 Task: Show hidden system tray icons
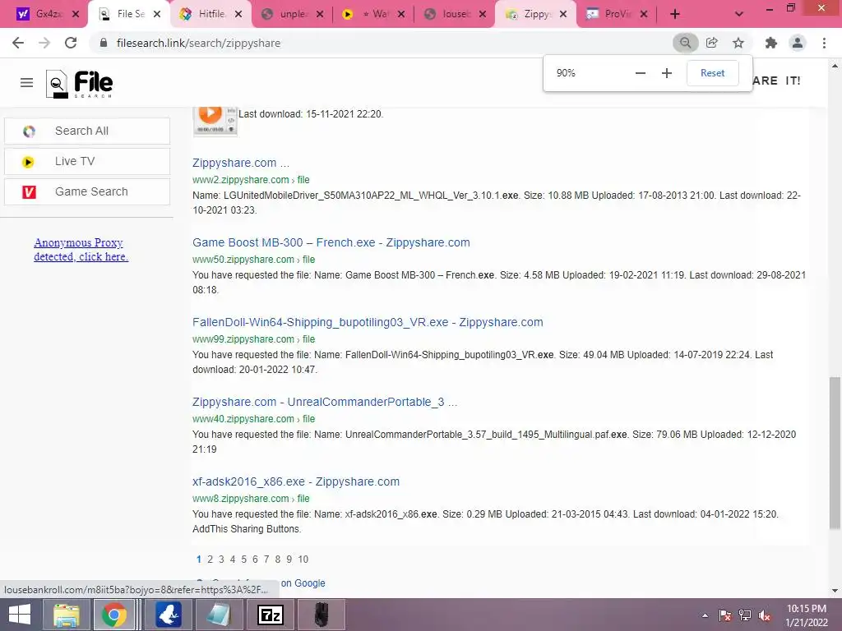pyautogui.click(x=705, y=615)
